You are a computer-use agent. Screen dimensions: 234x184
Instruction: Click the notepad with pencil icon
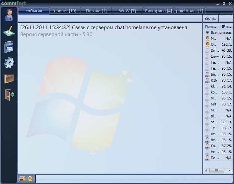[x=9, y=32]
